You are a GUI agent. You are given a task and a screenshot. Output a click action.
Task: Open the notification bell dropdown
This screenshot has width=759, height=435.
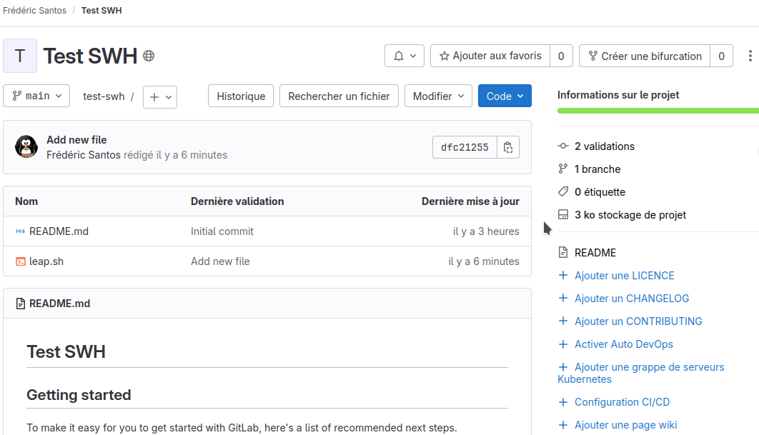pos(405,56)
